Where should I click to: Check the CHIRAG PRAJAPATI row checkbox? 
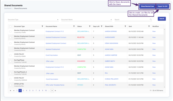coord(10,79)
